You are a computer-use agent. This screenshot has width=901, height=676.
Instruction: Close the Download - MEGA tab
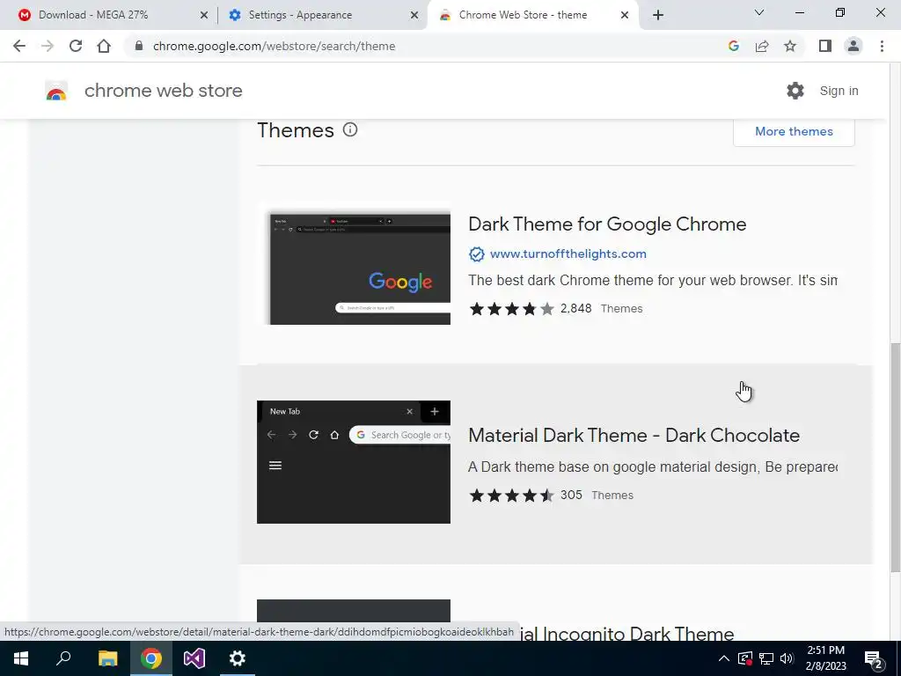pos(204,15)
